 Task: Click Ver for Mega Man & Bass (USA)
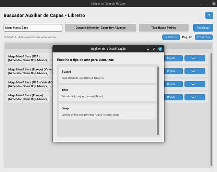point(195,58)
